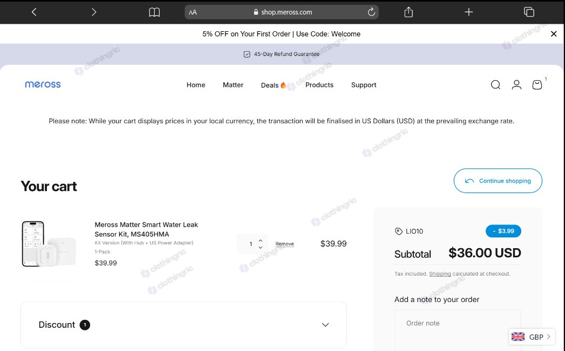Click the LIO10 discount tag icon
Viewport: 565px width, 351px height.
tap(399, 231)
